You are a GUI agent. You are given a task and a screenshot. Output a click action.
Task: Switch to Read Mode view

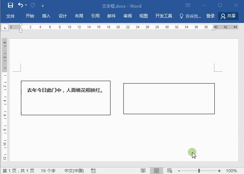click(x=143, y=171)
